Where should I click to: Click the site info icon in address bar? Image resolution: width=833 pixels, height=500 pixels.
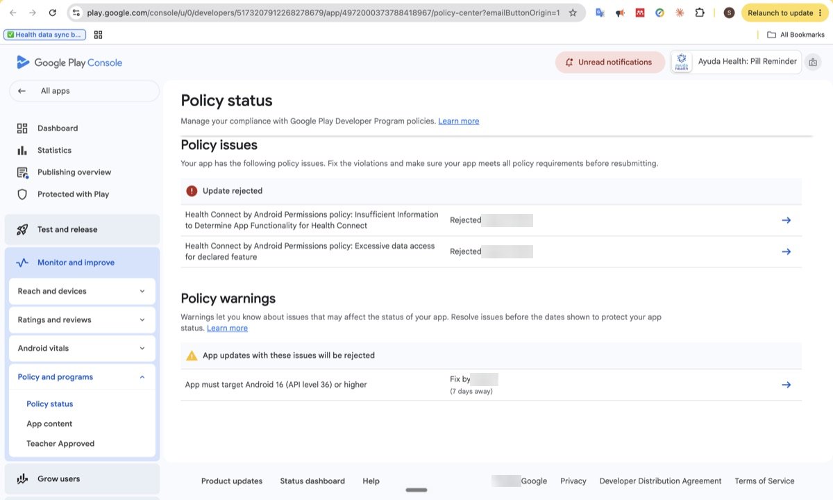(x=76, y=12)
